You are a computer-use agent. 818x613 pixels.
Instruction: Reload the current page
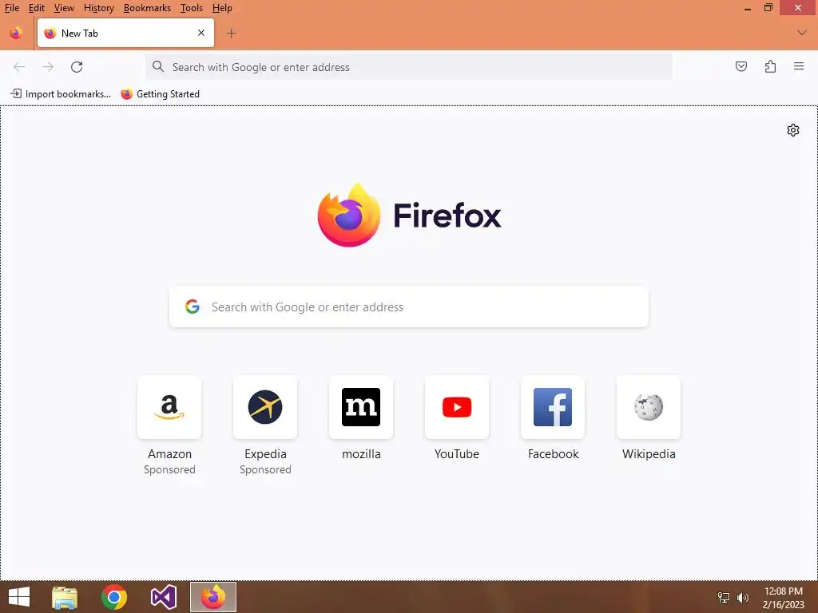[77, 67]
